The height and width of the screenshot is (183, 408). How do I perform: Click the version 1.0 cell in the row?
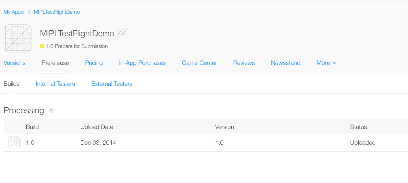click(x=219, y=143)
